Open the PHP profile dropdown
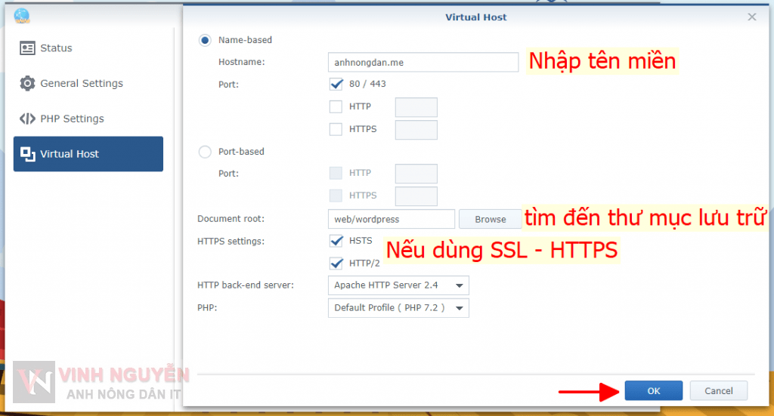Image resolution: width=774 pixels, height=416 pixels. tap(398, 308)
